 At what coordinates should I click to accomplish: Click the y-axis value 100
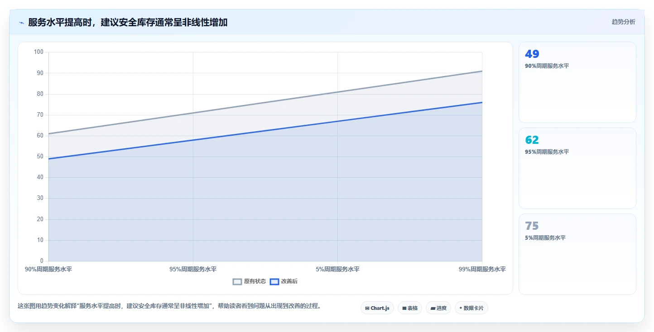tap(38, 52)
